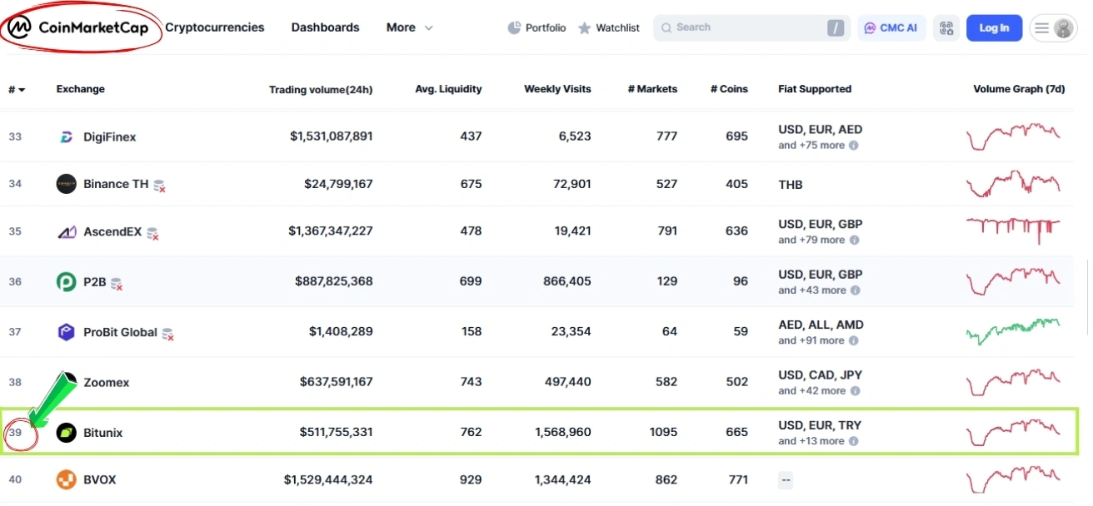Click the slash shortcut key icon
The height and width of the screenshot is (506, 1093).
coord(836,28)
